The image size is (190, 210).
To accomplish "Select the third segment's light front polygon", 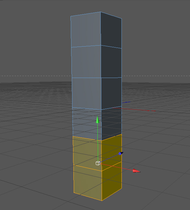I will (86, 93).
